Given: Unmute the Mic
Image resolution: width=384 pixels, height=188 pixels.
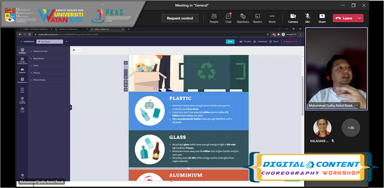Looking at the screenshot, I should click(x=308, y=18).
